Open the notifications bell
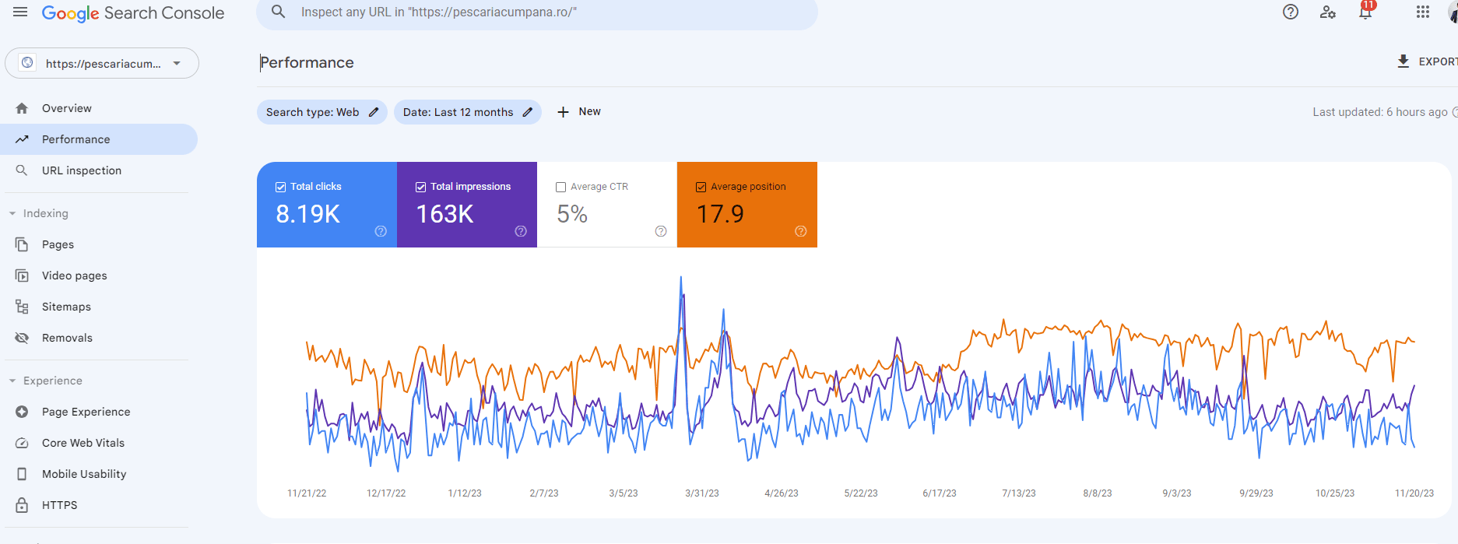The image size is (1458, 544). (x=1365, y=12)
